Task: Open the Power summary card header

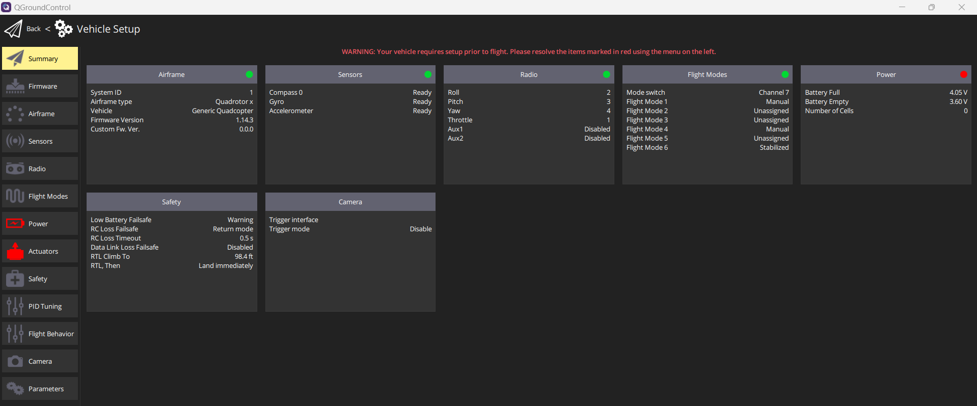Action: point(886,74)
